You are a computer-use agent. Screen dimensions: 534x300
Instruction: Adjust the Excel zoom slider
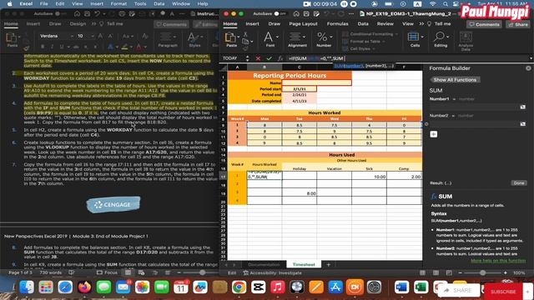tap(482, 272)
